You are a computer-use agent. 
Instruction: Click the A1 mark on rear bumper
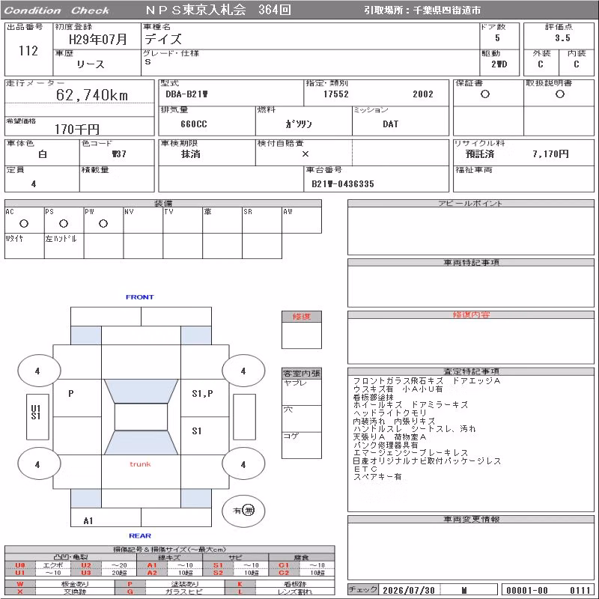click(88, 520)
